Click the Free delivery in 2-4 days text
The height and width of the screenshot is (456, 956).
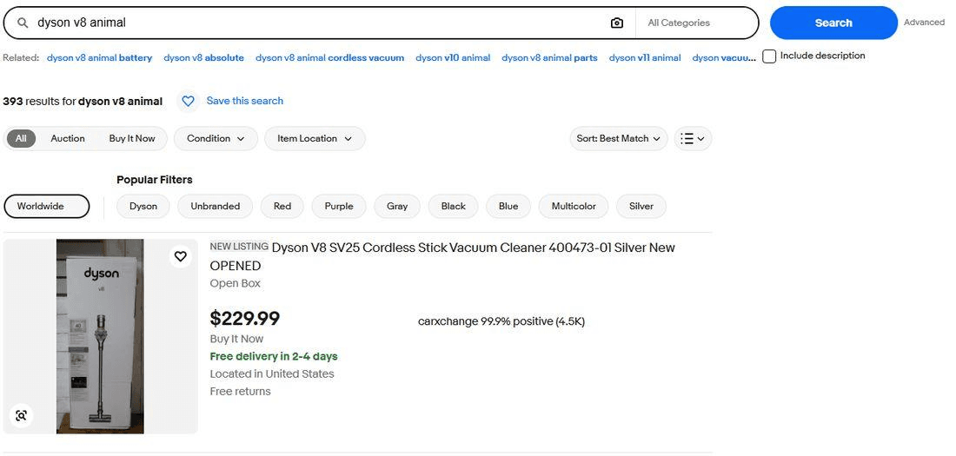(274, 357)
